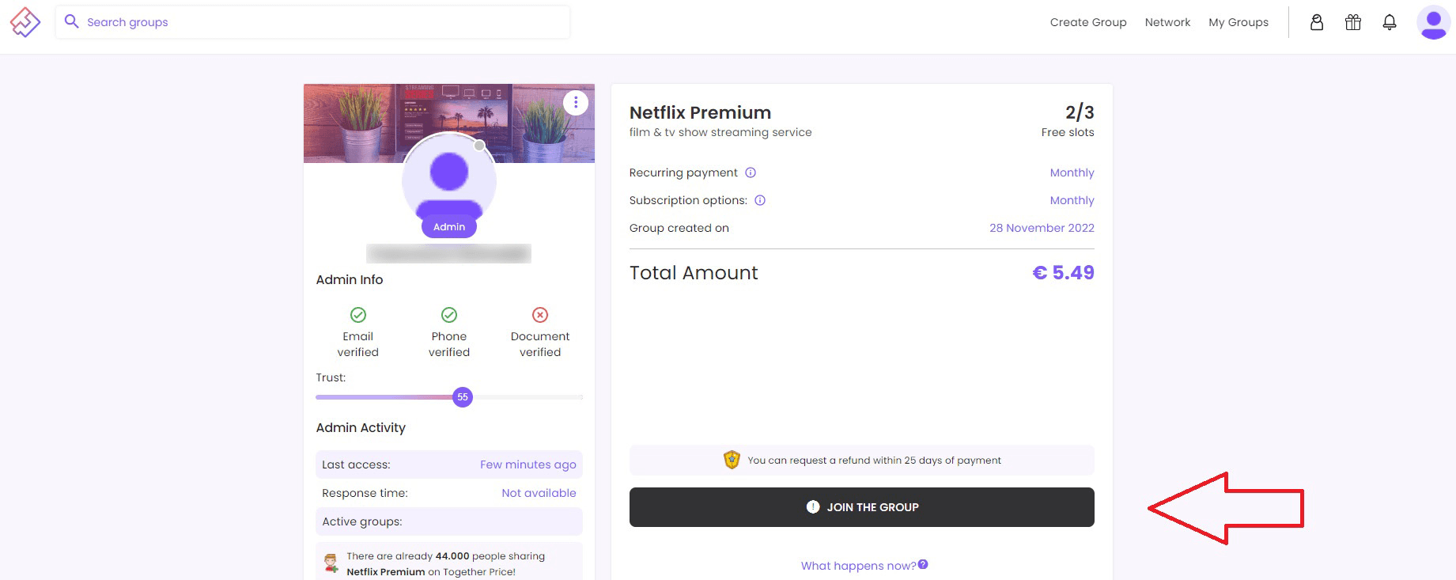Click the admin's online status dot

tap(479, 146)
